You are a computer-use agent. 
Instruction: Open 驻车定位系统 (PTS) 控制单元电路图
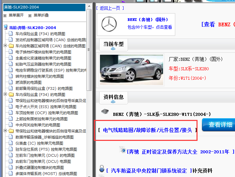tap(46, 149)
